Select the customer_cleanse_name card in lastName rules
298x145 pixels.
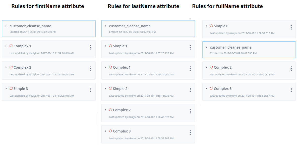pos(148,29)
